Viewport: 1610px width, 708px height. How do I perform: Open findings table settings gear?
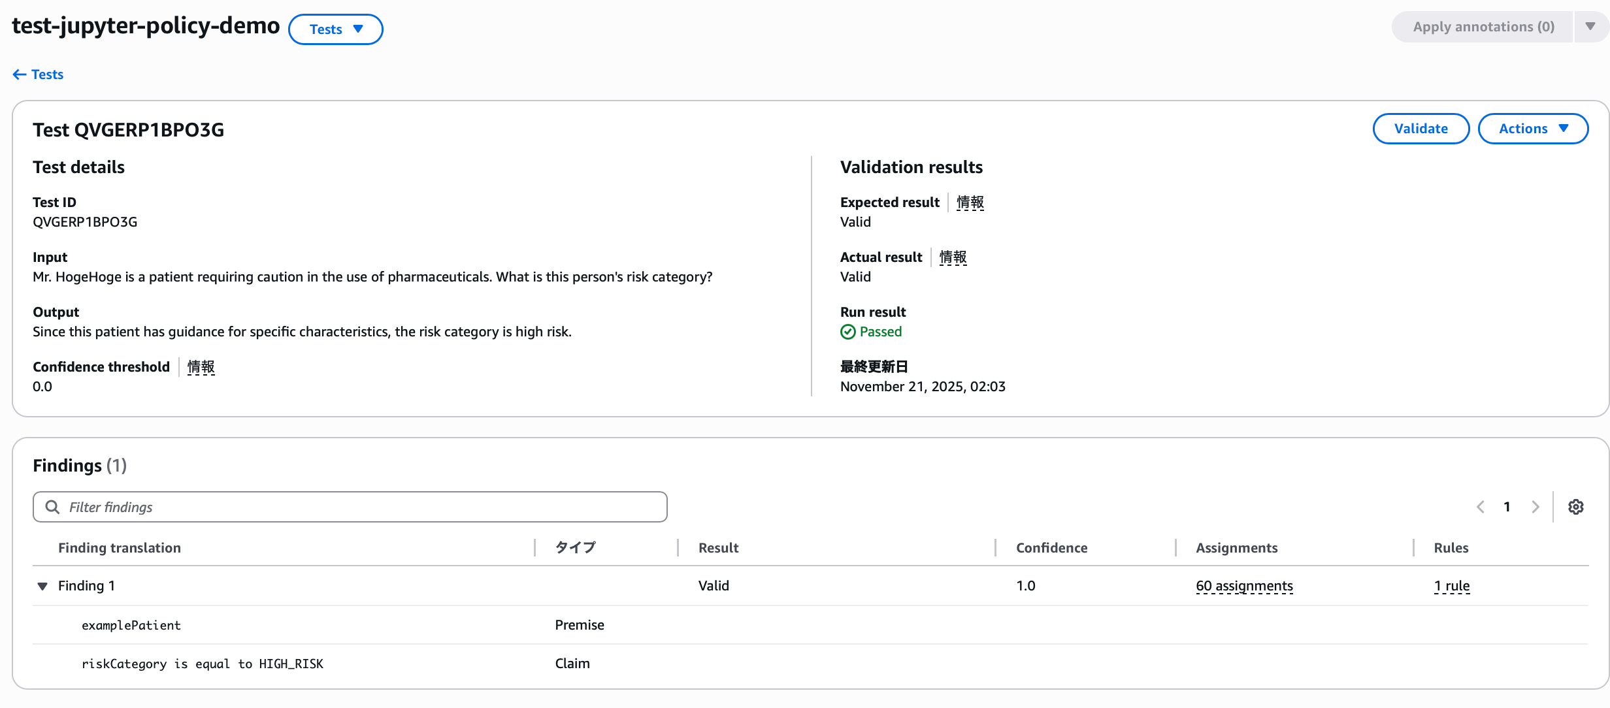coord(1575,507)
